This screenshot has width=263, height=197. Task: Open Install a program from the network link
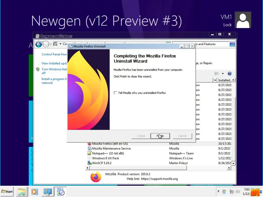pos(54,81)
